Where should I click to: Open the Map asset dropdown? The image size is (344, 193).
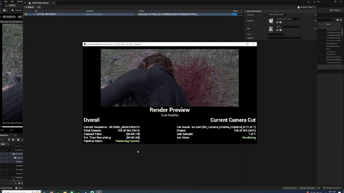coord(288,27)
